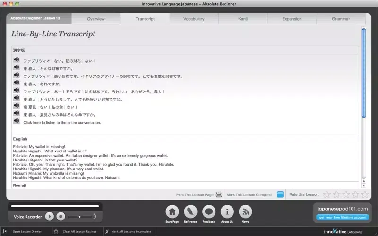The height and width of the screenshot is (236, 378).
Task: Click the Mark All Lessons Incomplete X icon
Action: click(x=107, y=231)
